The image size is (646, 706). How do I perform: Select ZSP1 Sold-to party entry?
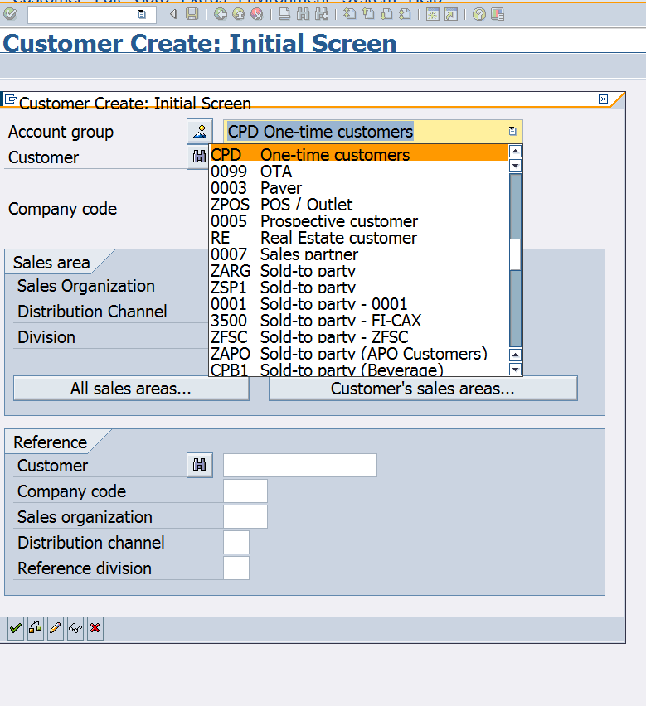pos(358,288)
